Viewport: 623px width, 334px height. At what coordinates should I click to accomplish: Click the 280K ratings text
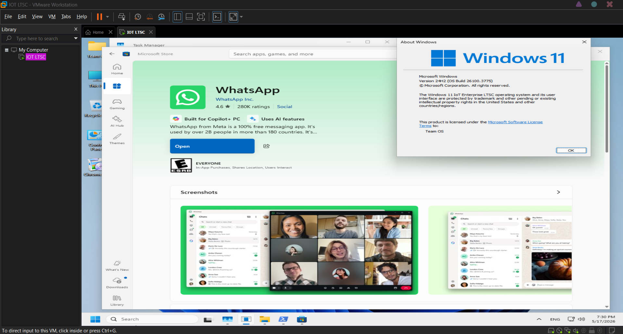point(253,106)
